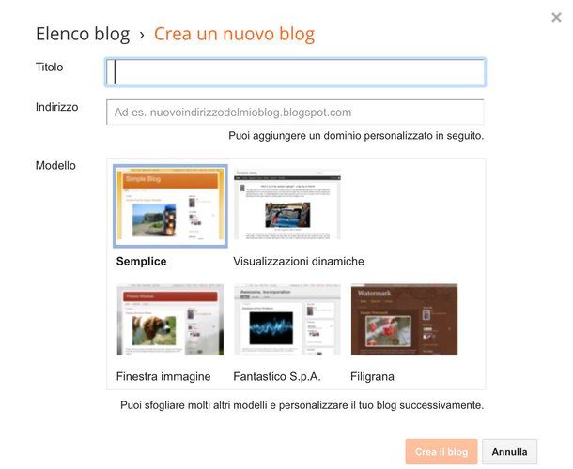573x469 pixels.
Task: Click the Crea il blog button
Action: point(441,451)
